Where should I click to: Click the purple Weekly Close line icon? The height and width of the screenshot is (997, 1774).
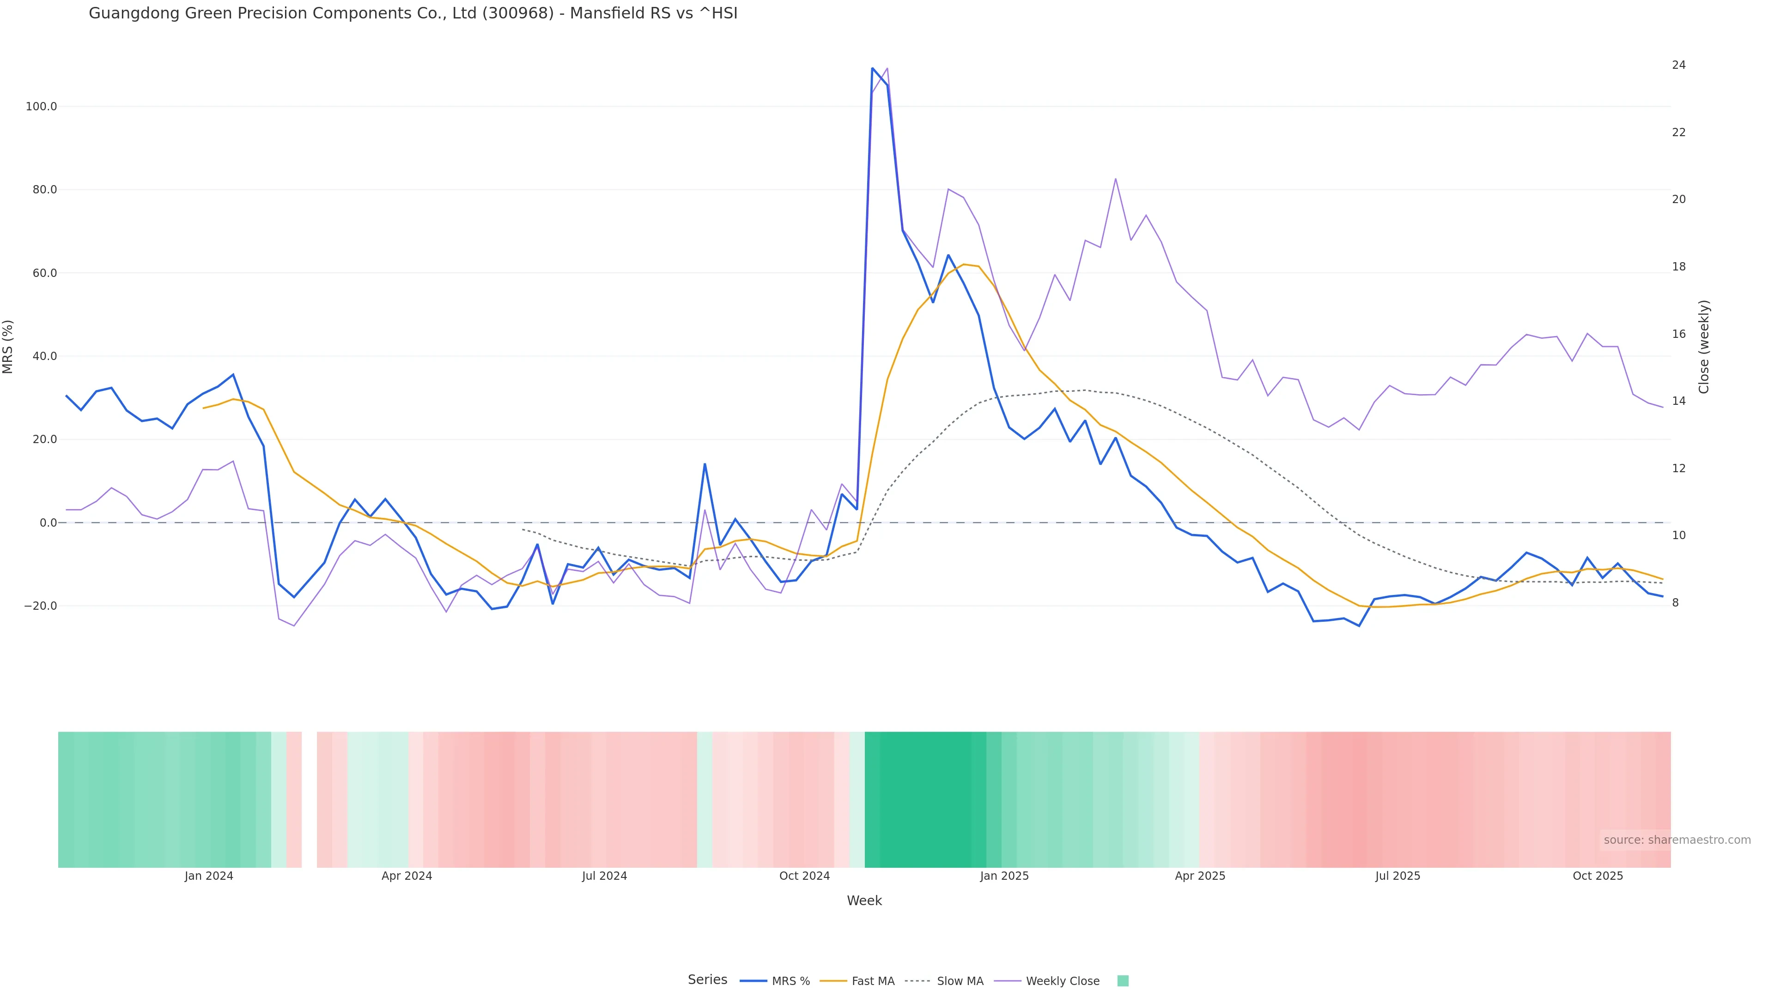1008,981
